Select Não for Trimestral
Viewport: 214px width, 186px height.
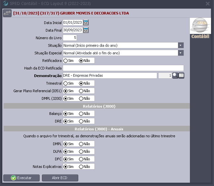pos(84,83)
